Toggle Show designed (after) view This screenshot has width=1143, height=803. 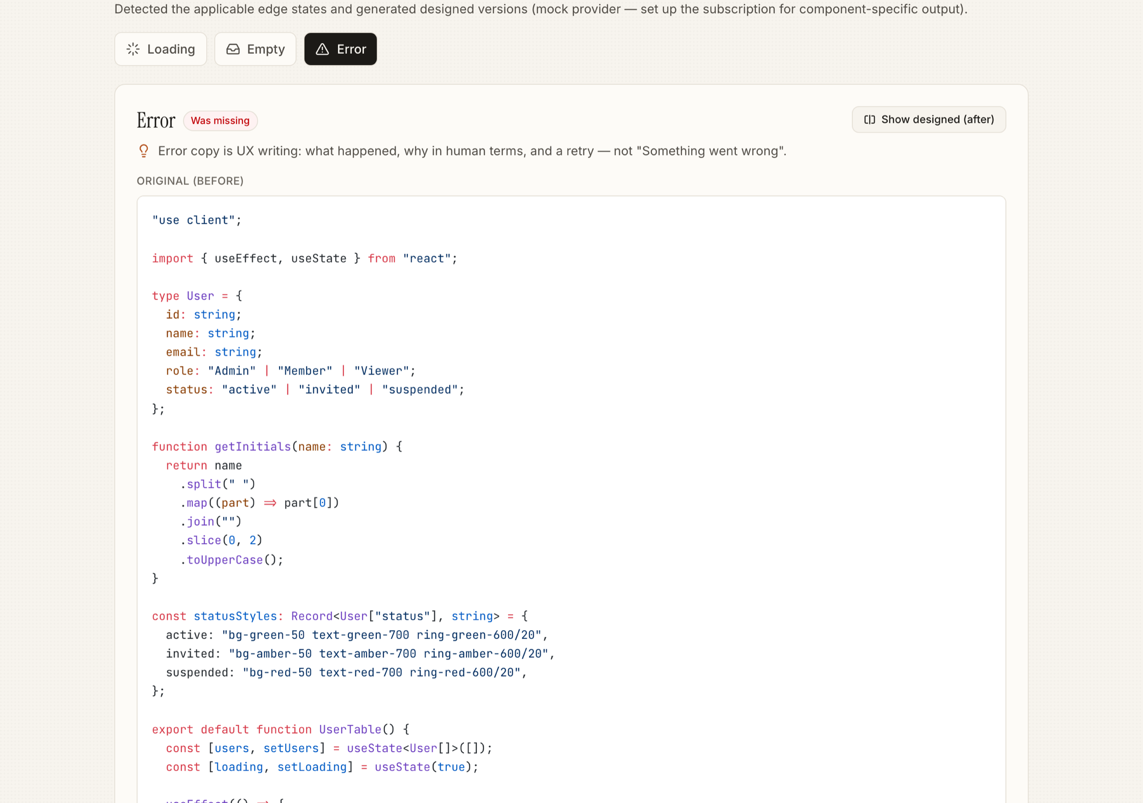928,120
